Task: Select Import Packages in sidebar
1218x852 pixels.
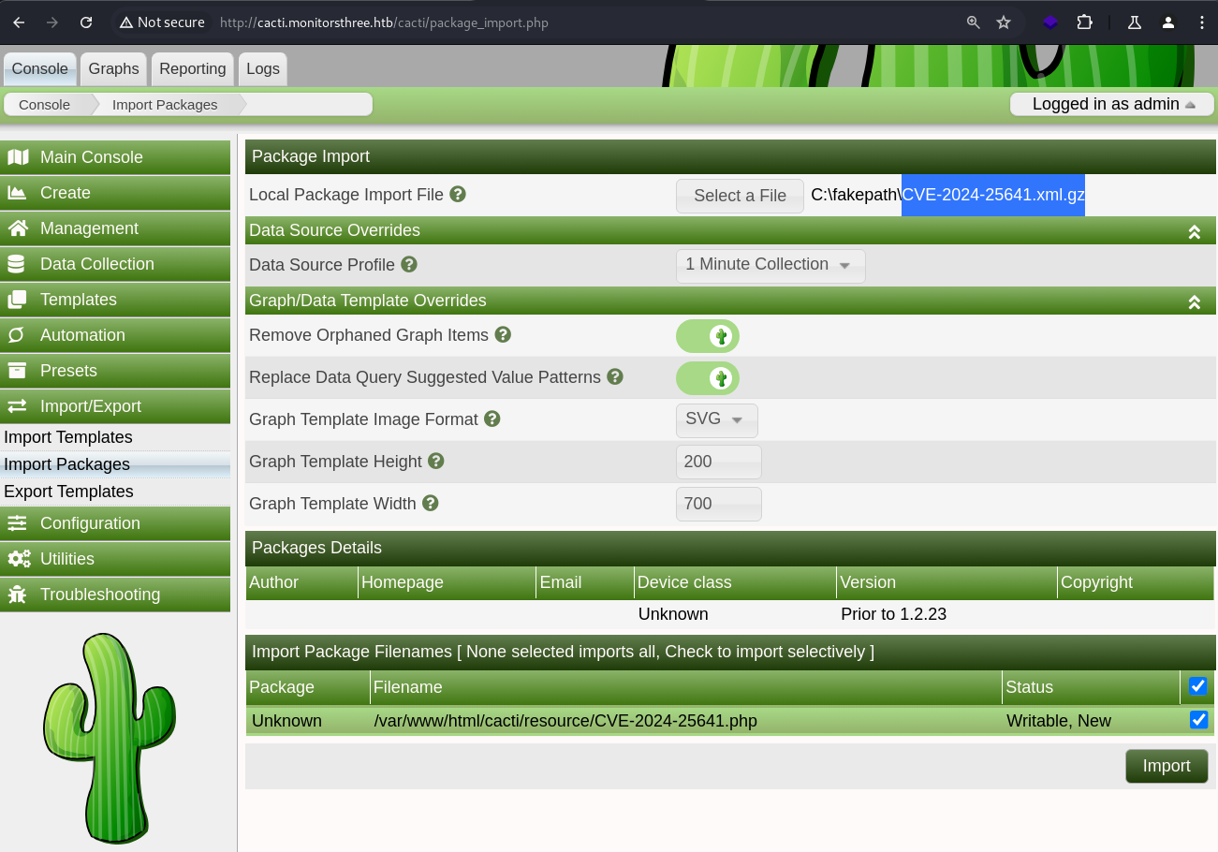Action: tap(115, 464)
